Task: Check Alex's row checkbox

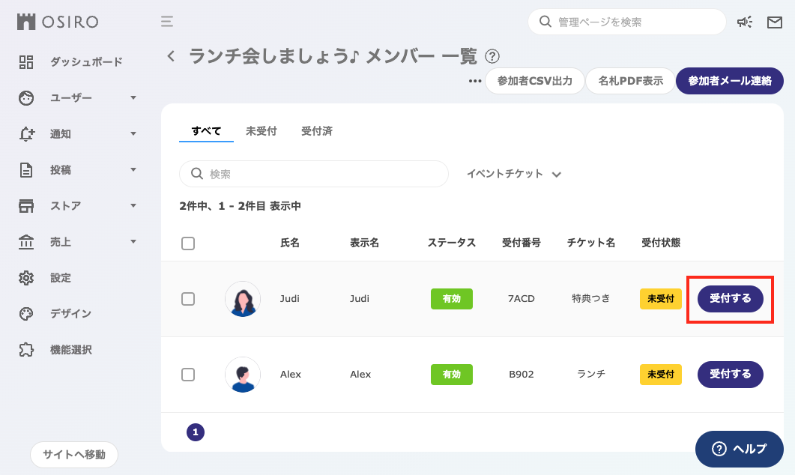Action: (x=190, y=375)
